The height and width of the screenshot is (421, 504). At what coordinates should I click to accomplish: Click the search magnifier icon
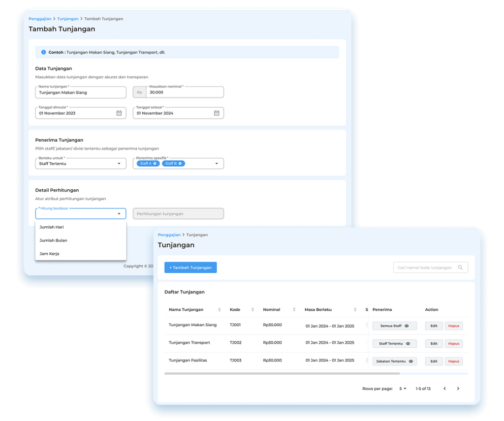pos(460,268)
